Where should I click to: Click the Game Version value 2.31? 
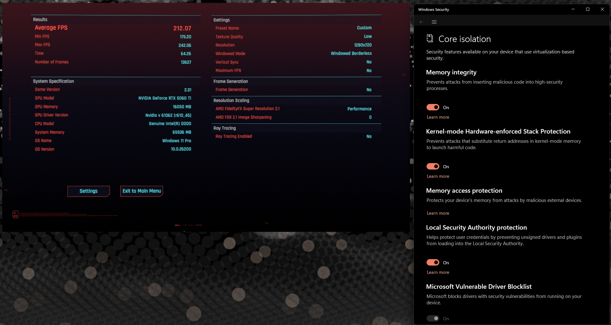[x=188, y=90]
